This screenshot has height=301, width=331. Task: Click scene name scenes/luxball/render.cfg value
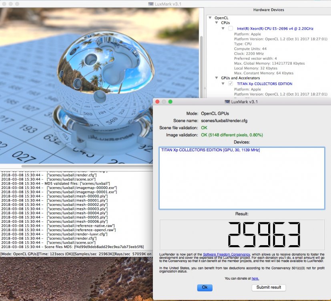pyautogui.click(x=224, y=121)
